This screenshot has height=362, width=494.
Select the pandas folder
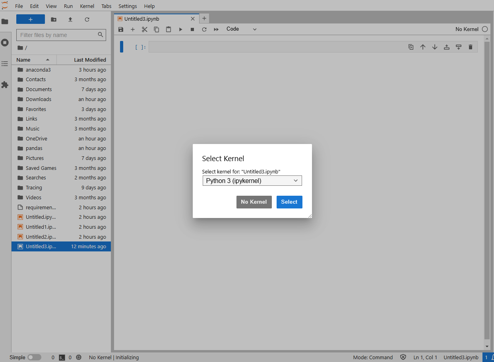coord(61,148)
